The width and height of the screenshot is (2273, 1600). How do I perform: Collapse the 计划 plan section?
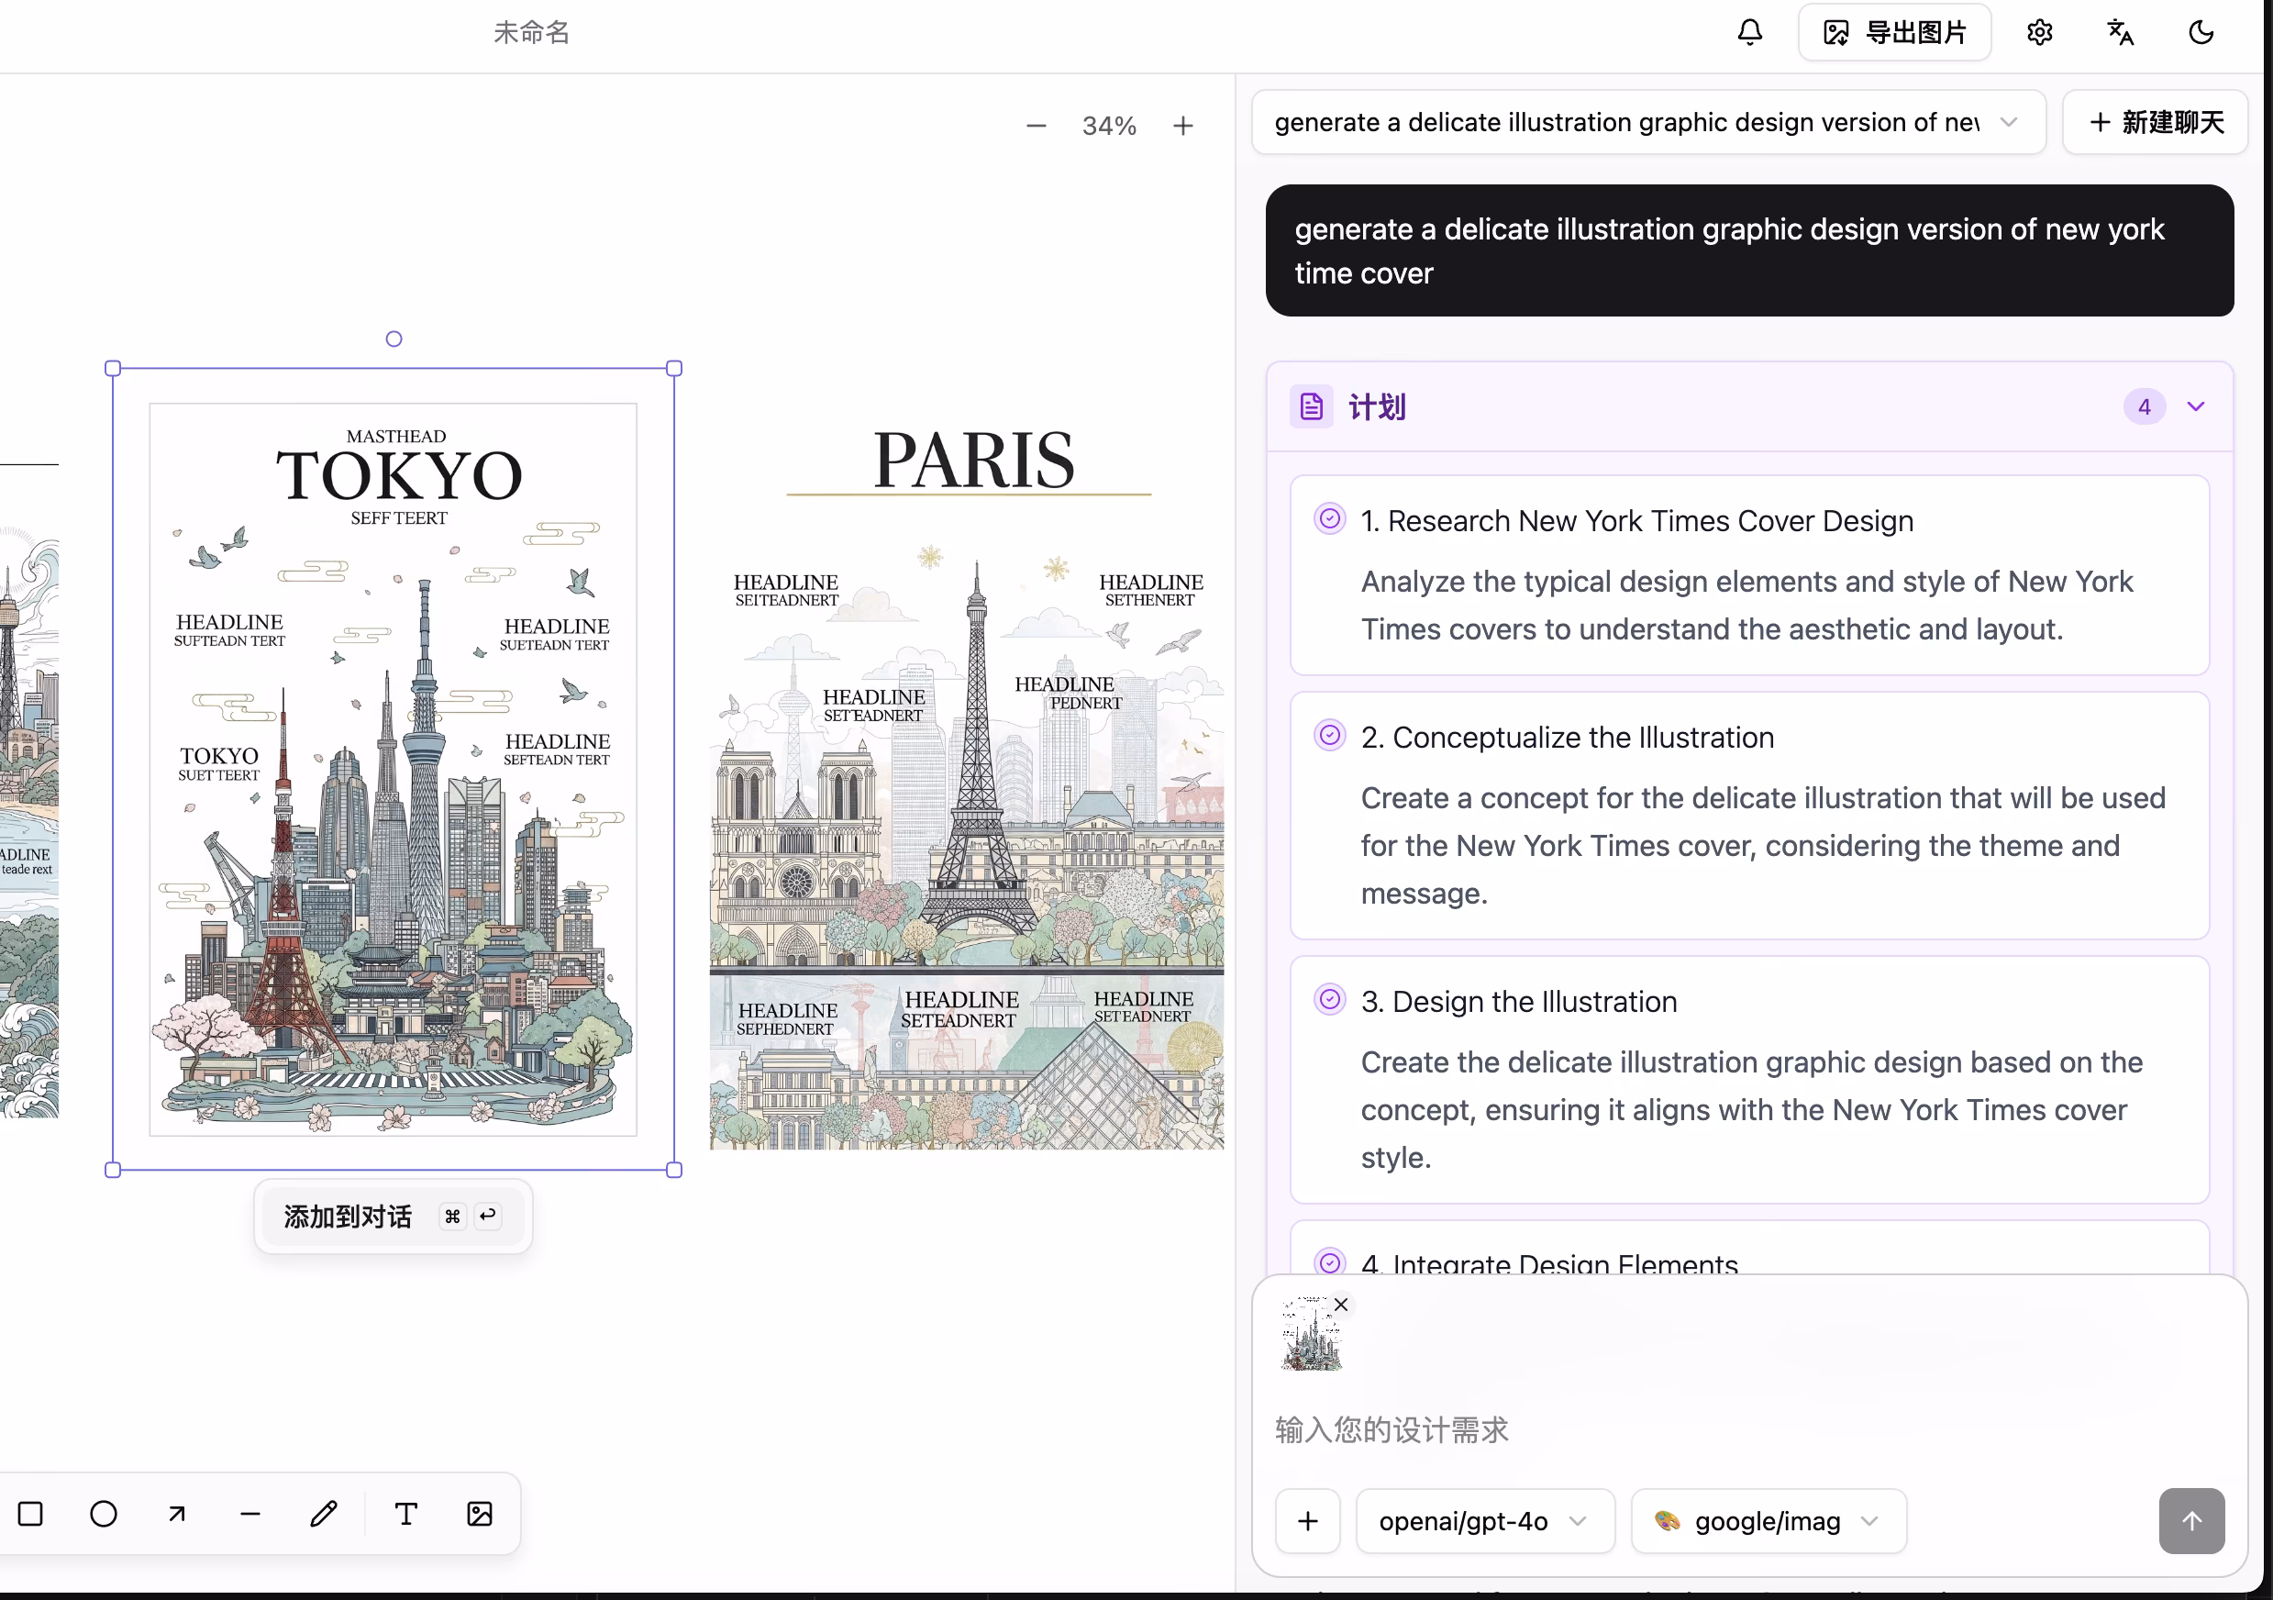2195,407
